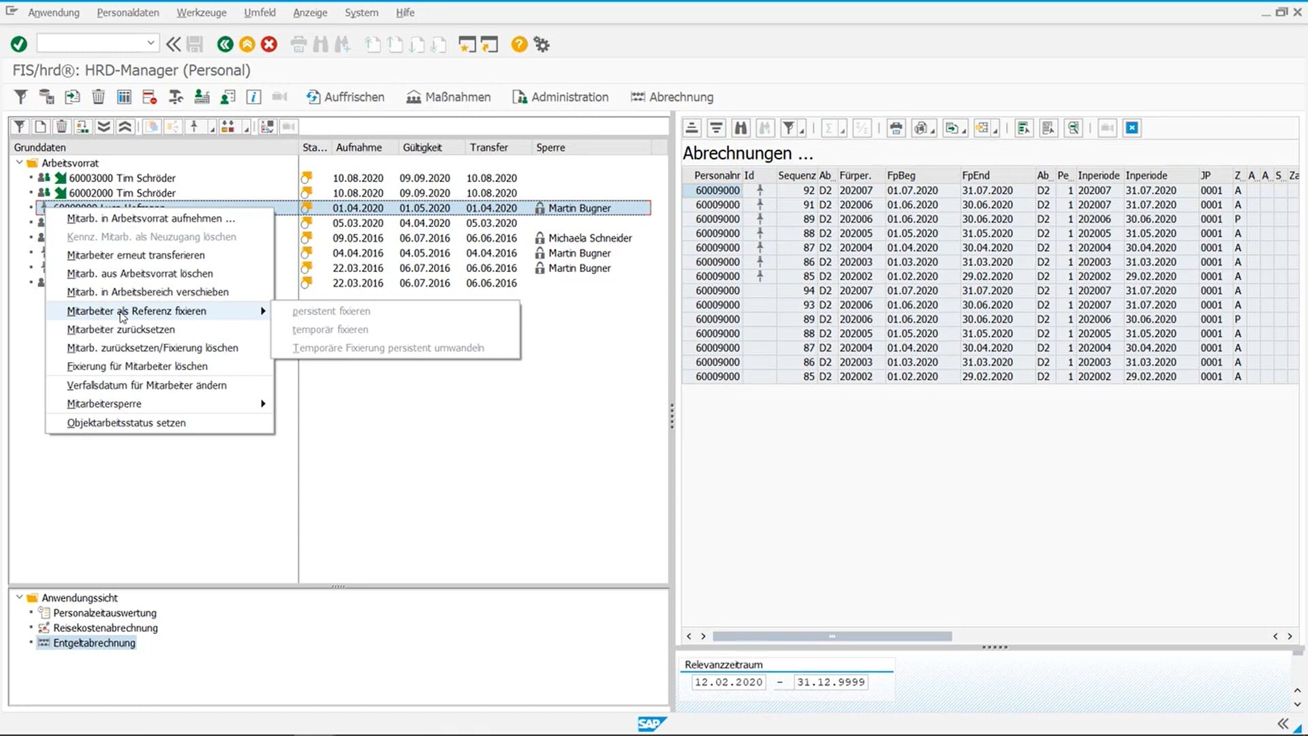Image resolution: width=1308 pixels, height=736 pixels.
Task: Open the Personaldaten menu
Action: 127,12
